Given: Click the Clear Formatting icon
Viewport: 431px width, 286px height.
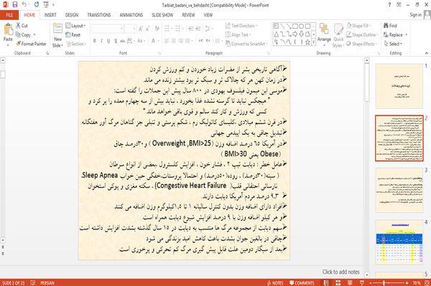Looking at the screenshot, I should tap(157, 29).
